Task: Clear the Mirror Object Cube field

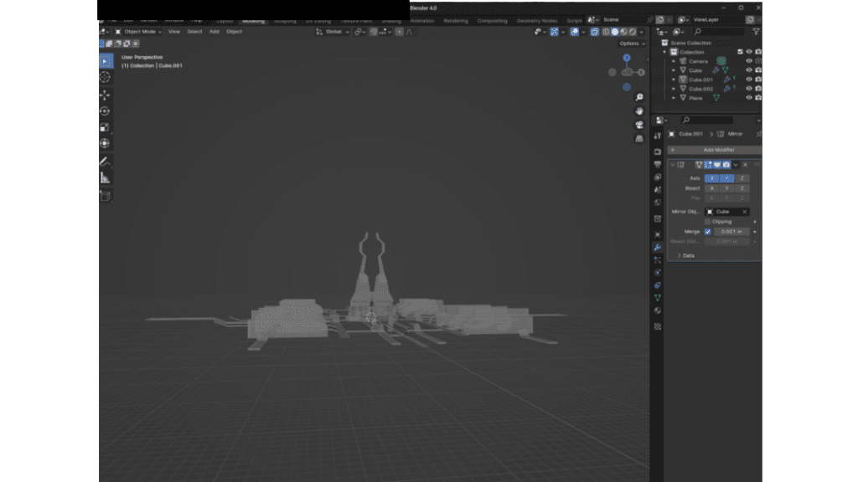Action: pyautogui.click(x=745, y=212)
